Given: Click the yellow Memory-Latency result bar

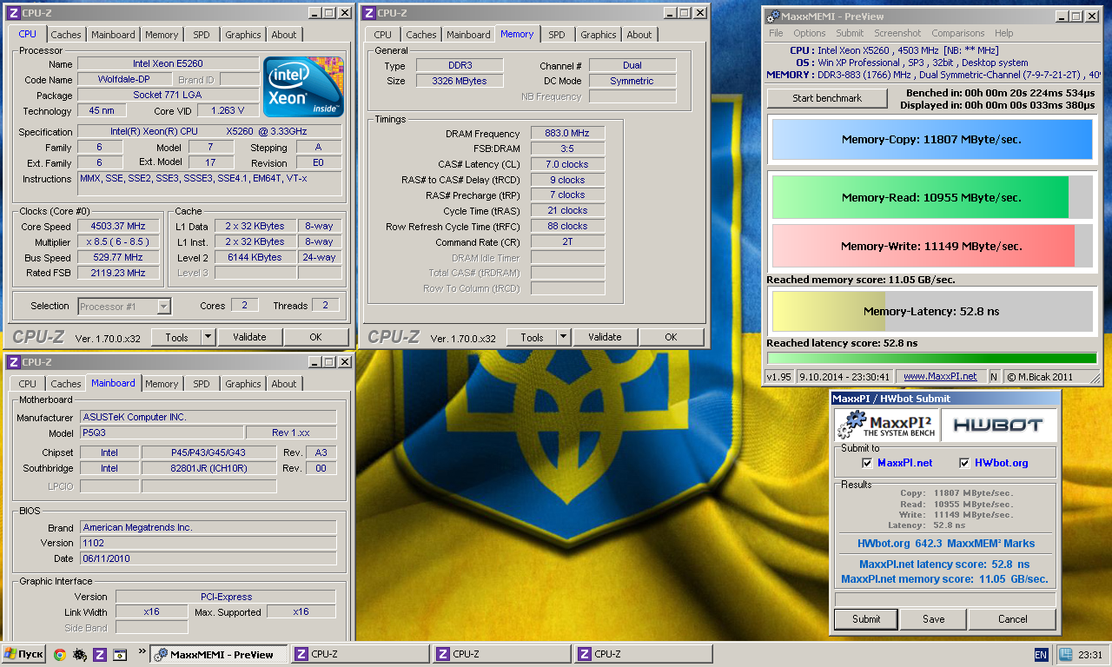Looking at the screenshot, I should point(931,311).
